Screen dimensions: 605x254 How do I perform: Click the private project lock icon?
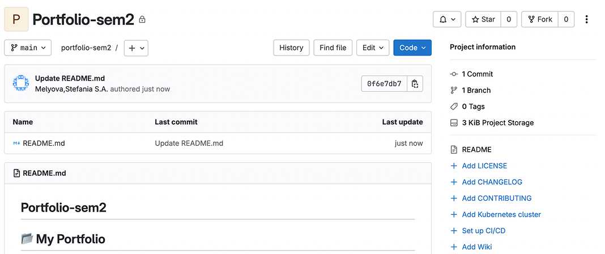[x=142, y=20]
